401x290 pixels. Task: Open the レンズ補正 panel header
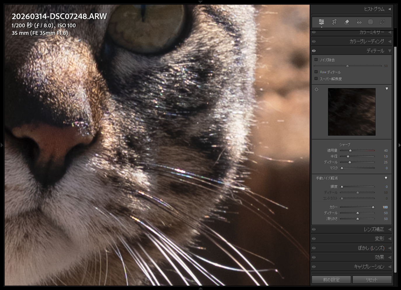click(x=374, y=229)
